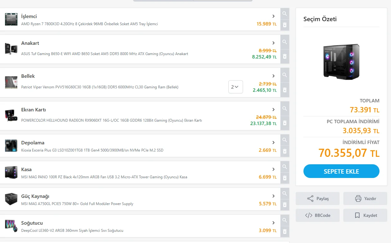Expand the Depolama row chevron

pos(274,143)
